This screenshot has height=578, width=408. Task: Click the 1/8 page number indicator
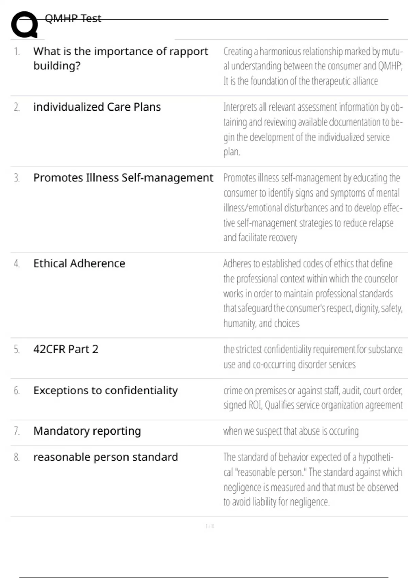tap(210, 526)
